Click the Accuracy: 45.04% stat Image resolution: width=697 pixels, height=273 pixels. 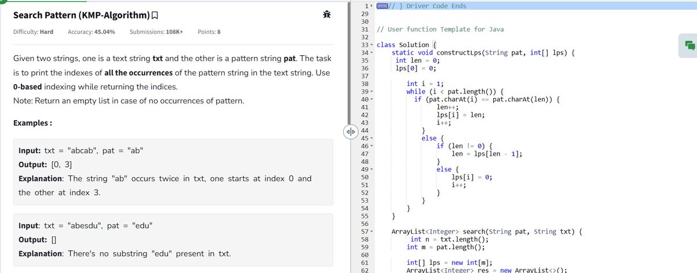coord(91,31)
